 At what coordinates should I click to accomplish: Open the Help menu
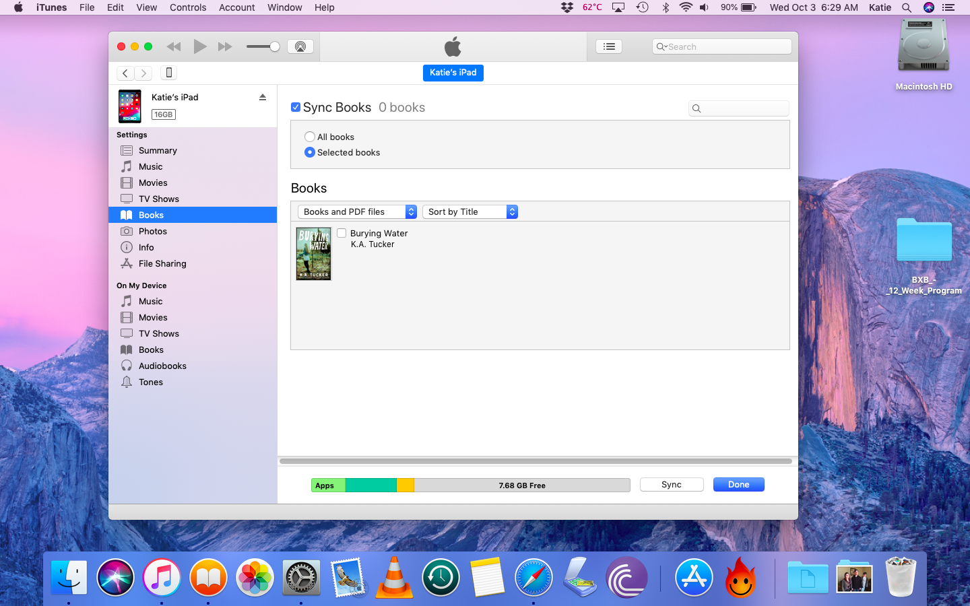[324, 7]
